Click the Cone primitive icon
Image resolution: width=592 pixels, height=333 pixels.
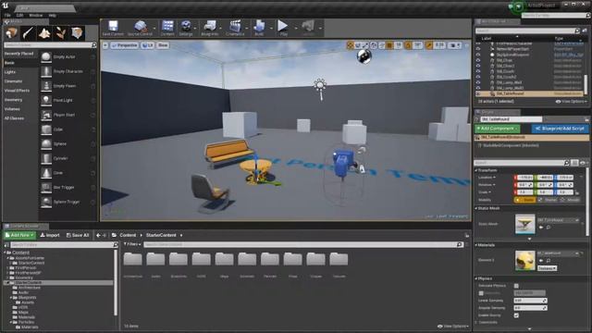coord(46,173)
